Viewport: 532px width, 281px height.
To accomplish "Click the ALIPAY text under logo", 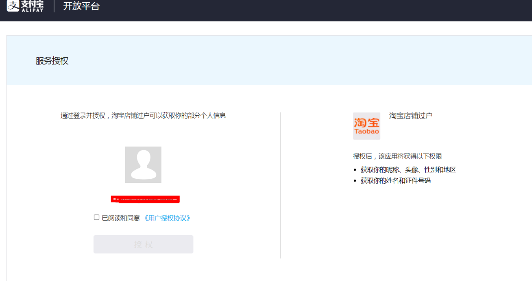I will (33, 10).
